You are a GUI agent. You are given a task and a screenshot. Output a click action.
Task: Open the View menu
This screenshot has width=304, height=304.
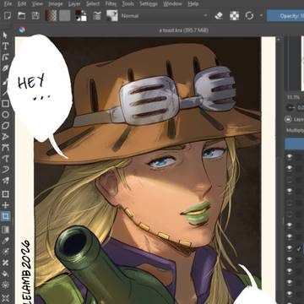(37, 4)
